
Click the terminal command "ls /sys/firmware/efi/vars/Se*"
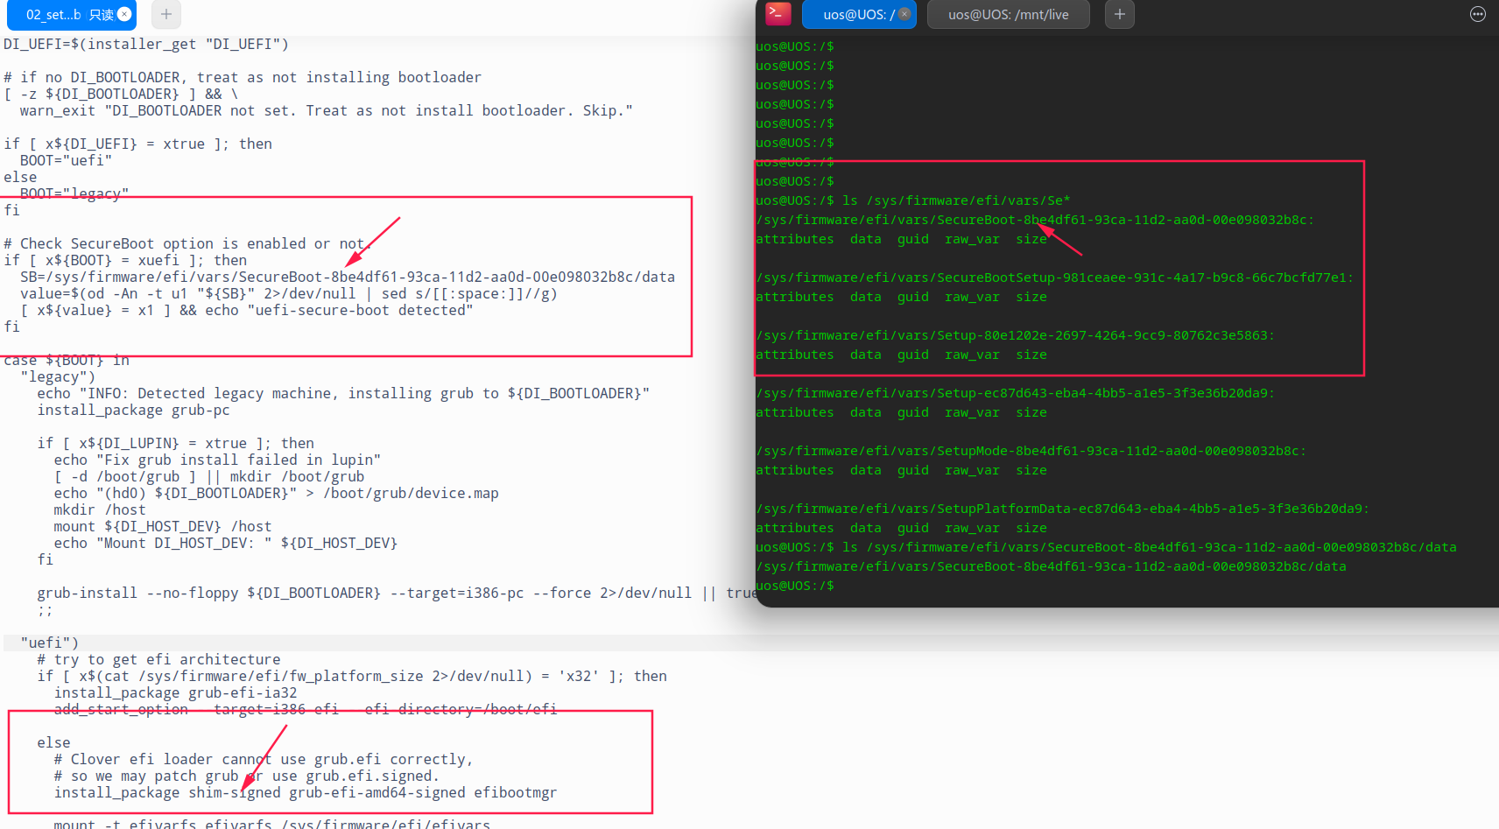tap(956, 200)
